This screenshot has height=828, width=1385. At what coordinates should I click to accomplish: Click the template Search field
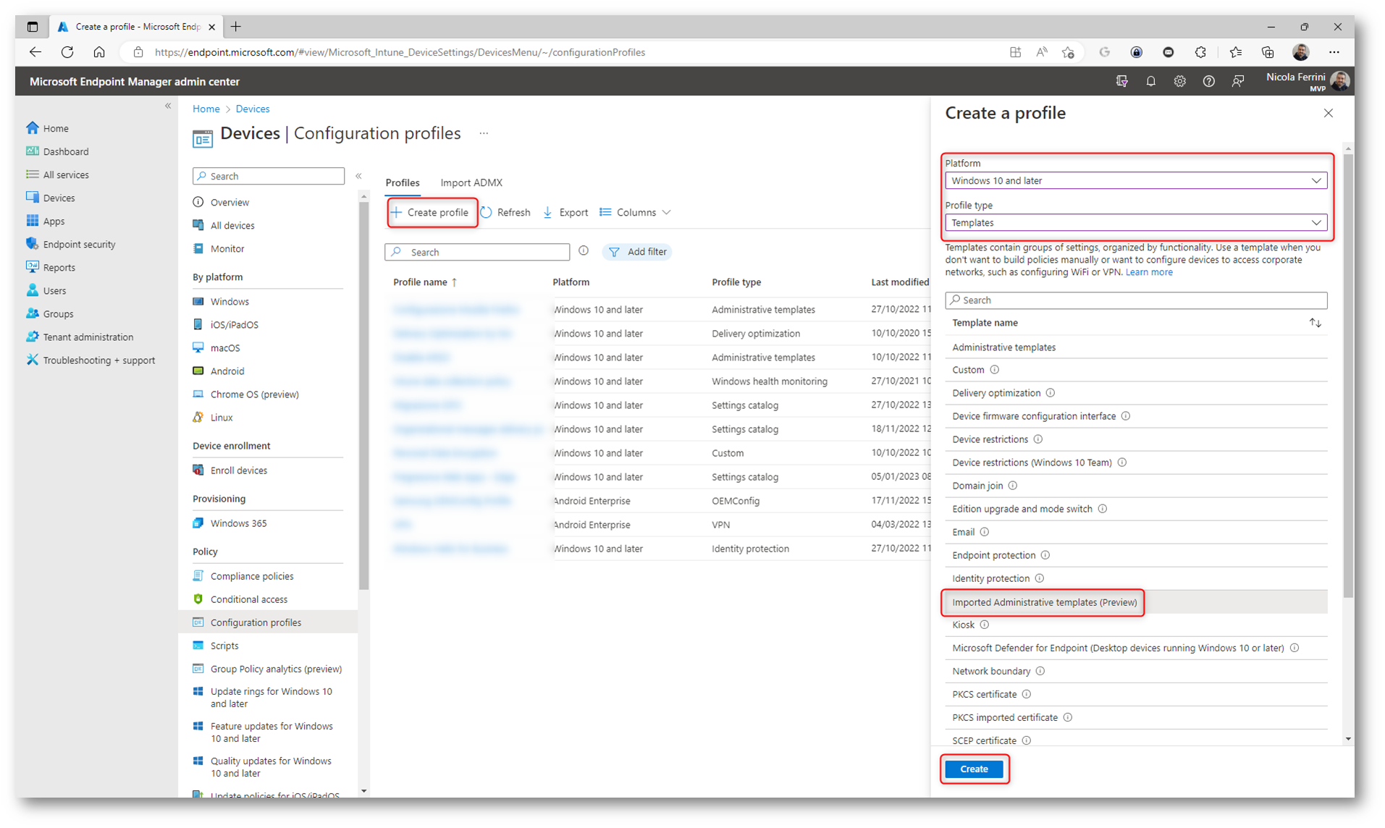point(1135,300)
